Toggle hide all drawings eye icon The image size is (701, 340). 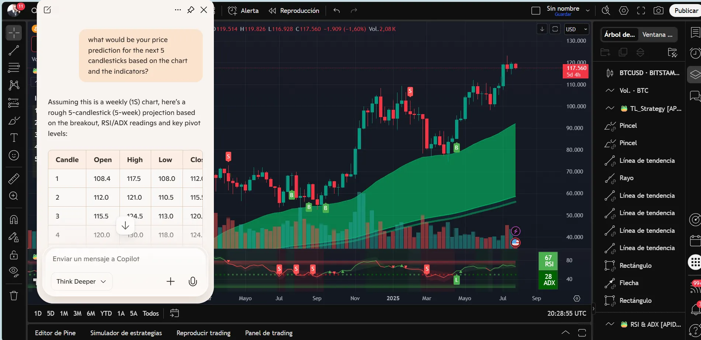(14, 272)
